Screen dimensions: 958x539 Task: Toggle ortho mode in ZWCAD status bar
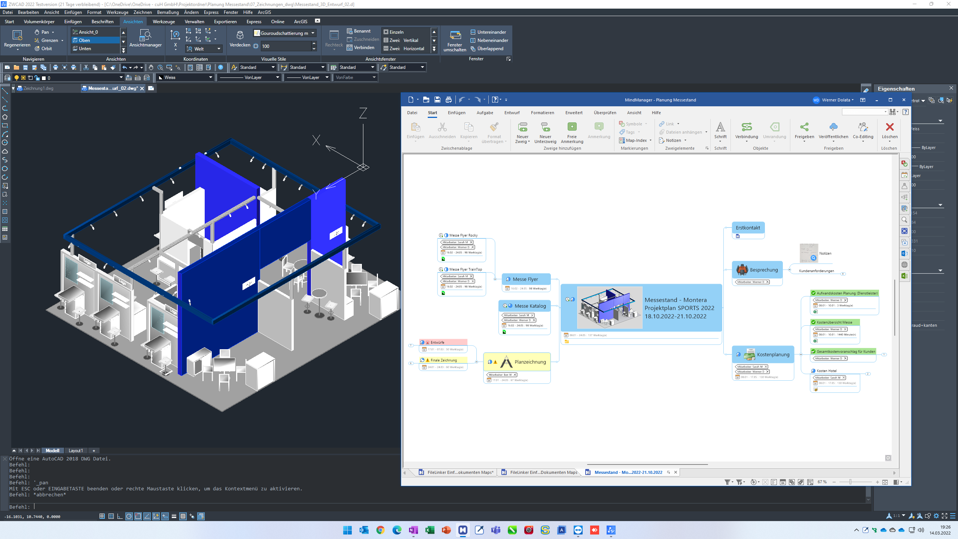tap(120, 517)
